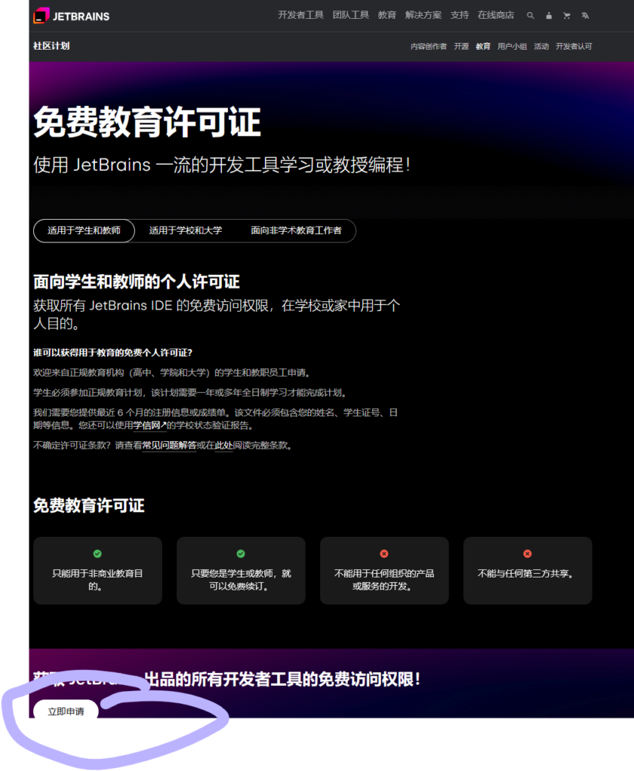Screen dimensions: 634x771
Task: Expand the 支持 menu
Action: point(459,15)
